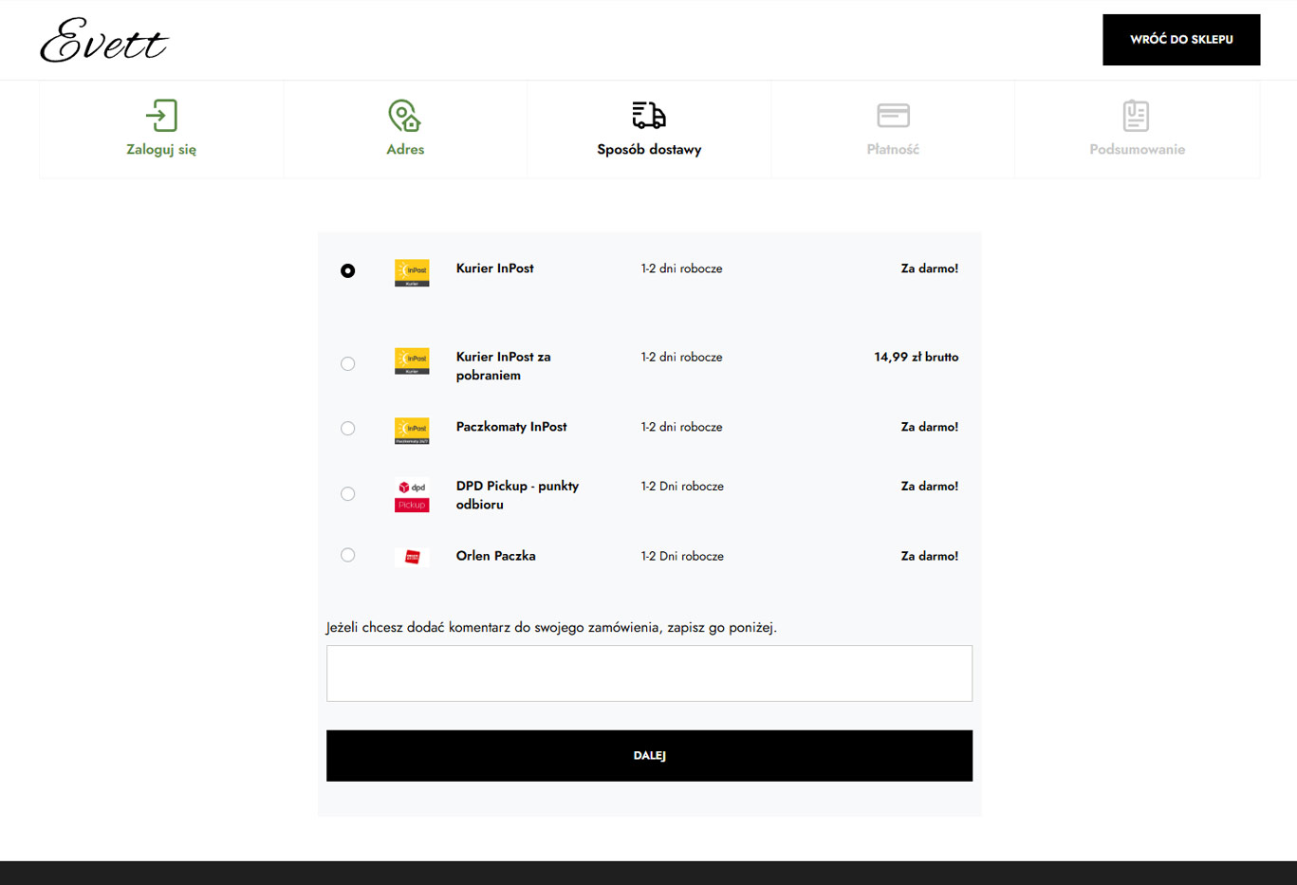Screen dimensions: 1297x885
Task: Click the login arrow icon
Action: coord(161,116)
